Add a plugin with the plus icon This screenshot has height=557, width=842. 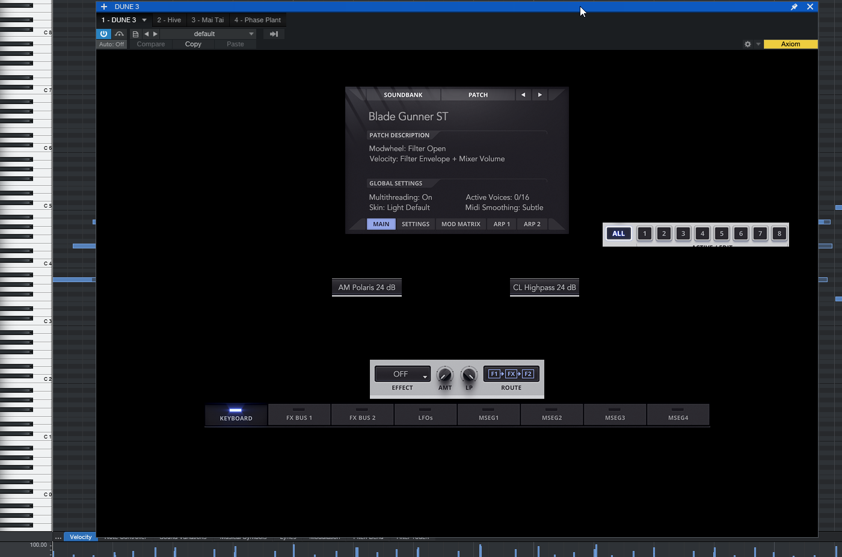[x=104, y=7]
